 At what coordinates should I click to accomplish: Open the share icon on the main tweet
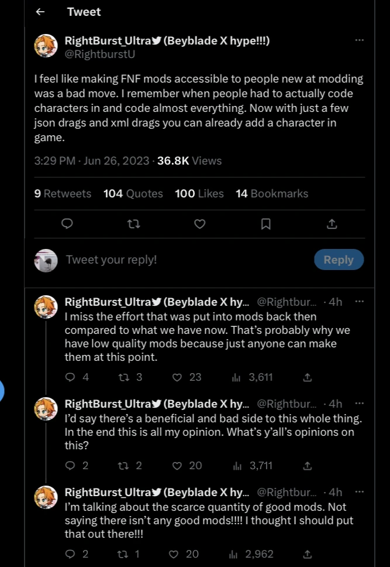pos(332,224)
